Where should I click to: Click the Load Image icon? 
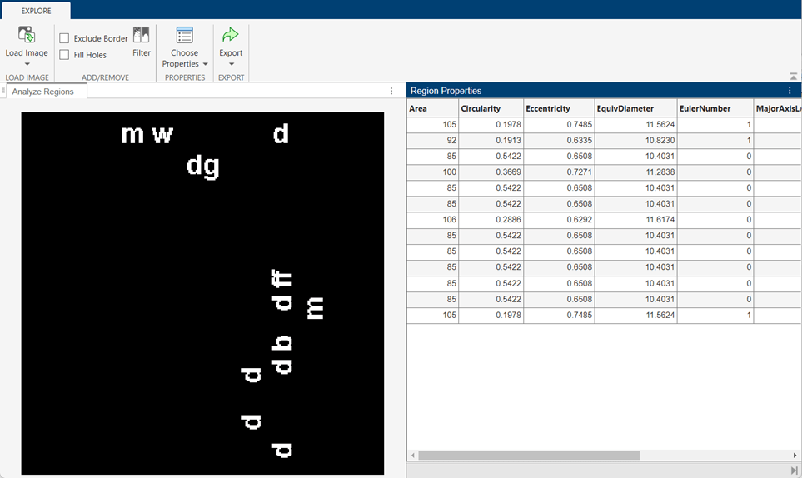click(x=26, y=35)
